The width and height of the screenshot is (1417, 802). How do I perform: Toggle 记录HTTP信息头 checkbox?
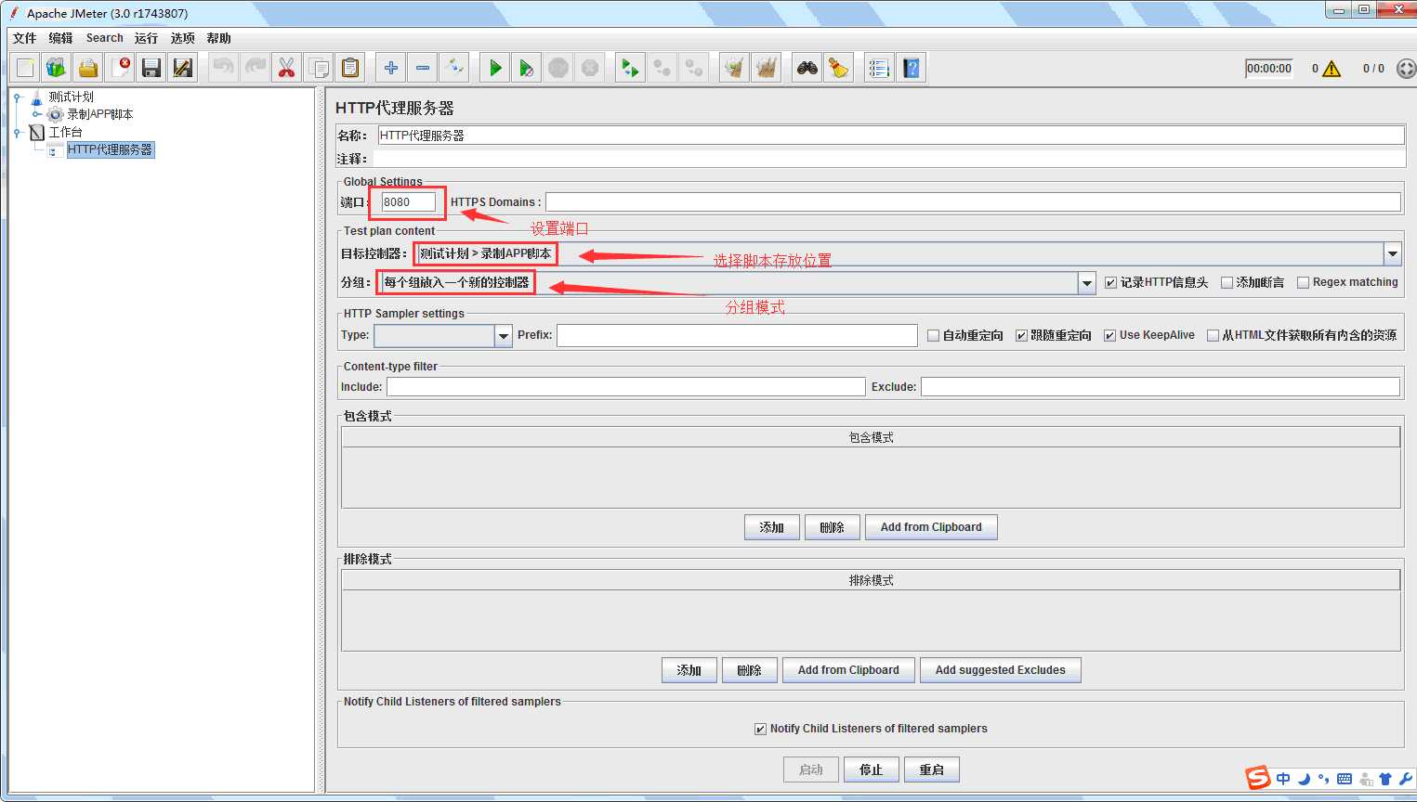point(1110,283)
